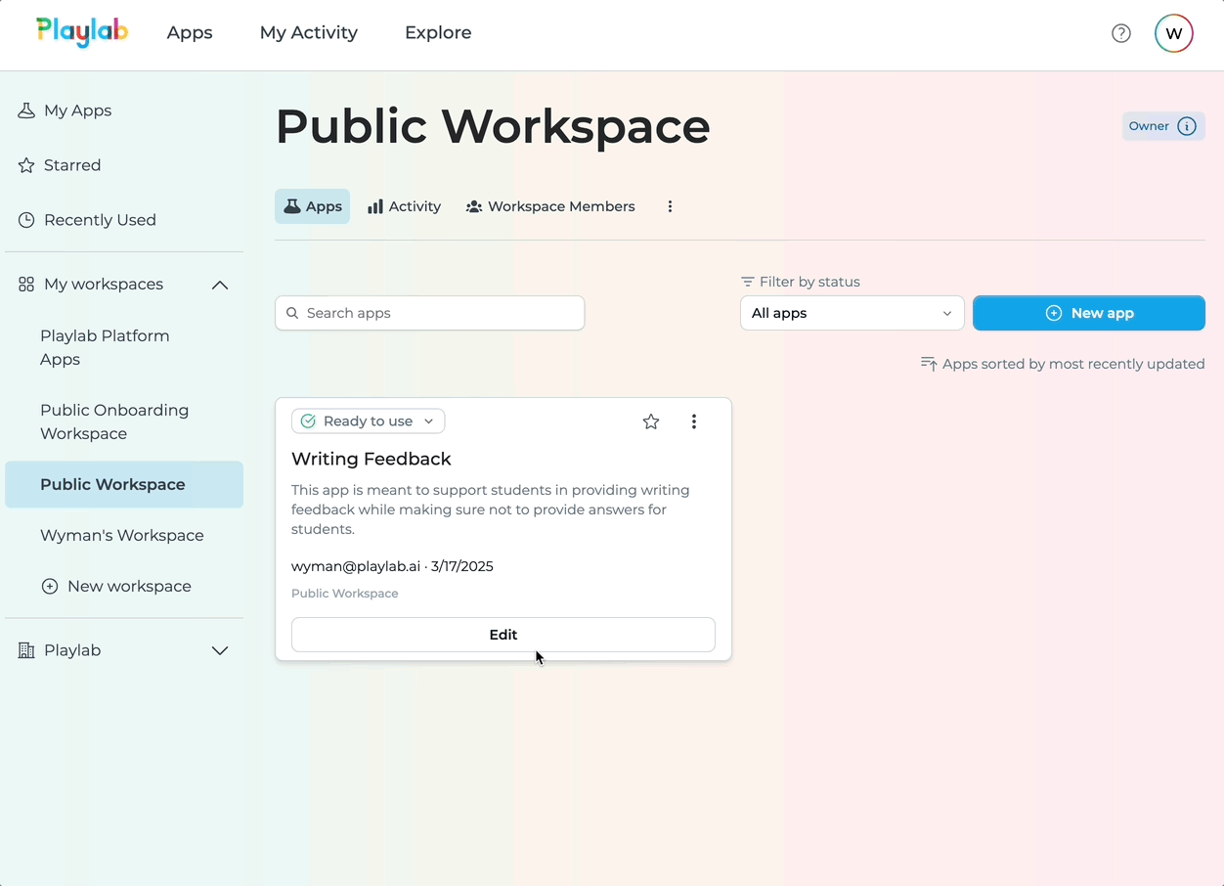
Task: Click the wyman@playlab.ai author text
Action: pyautogui.click(x=356, y=566)
